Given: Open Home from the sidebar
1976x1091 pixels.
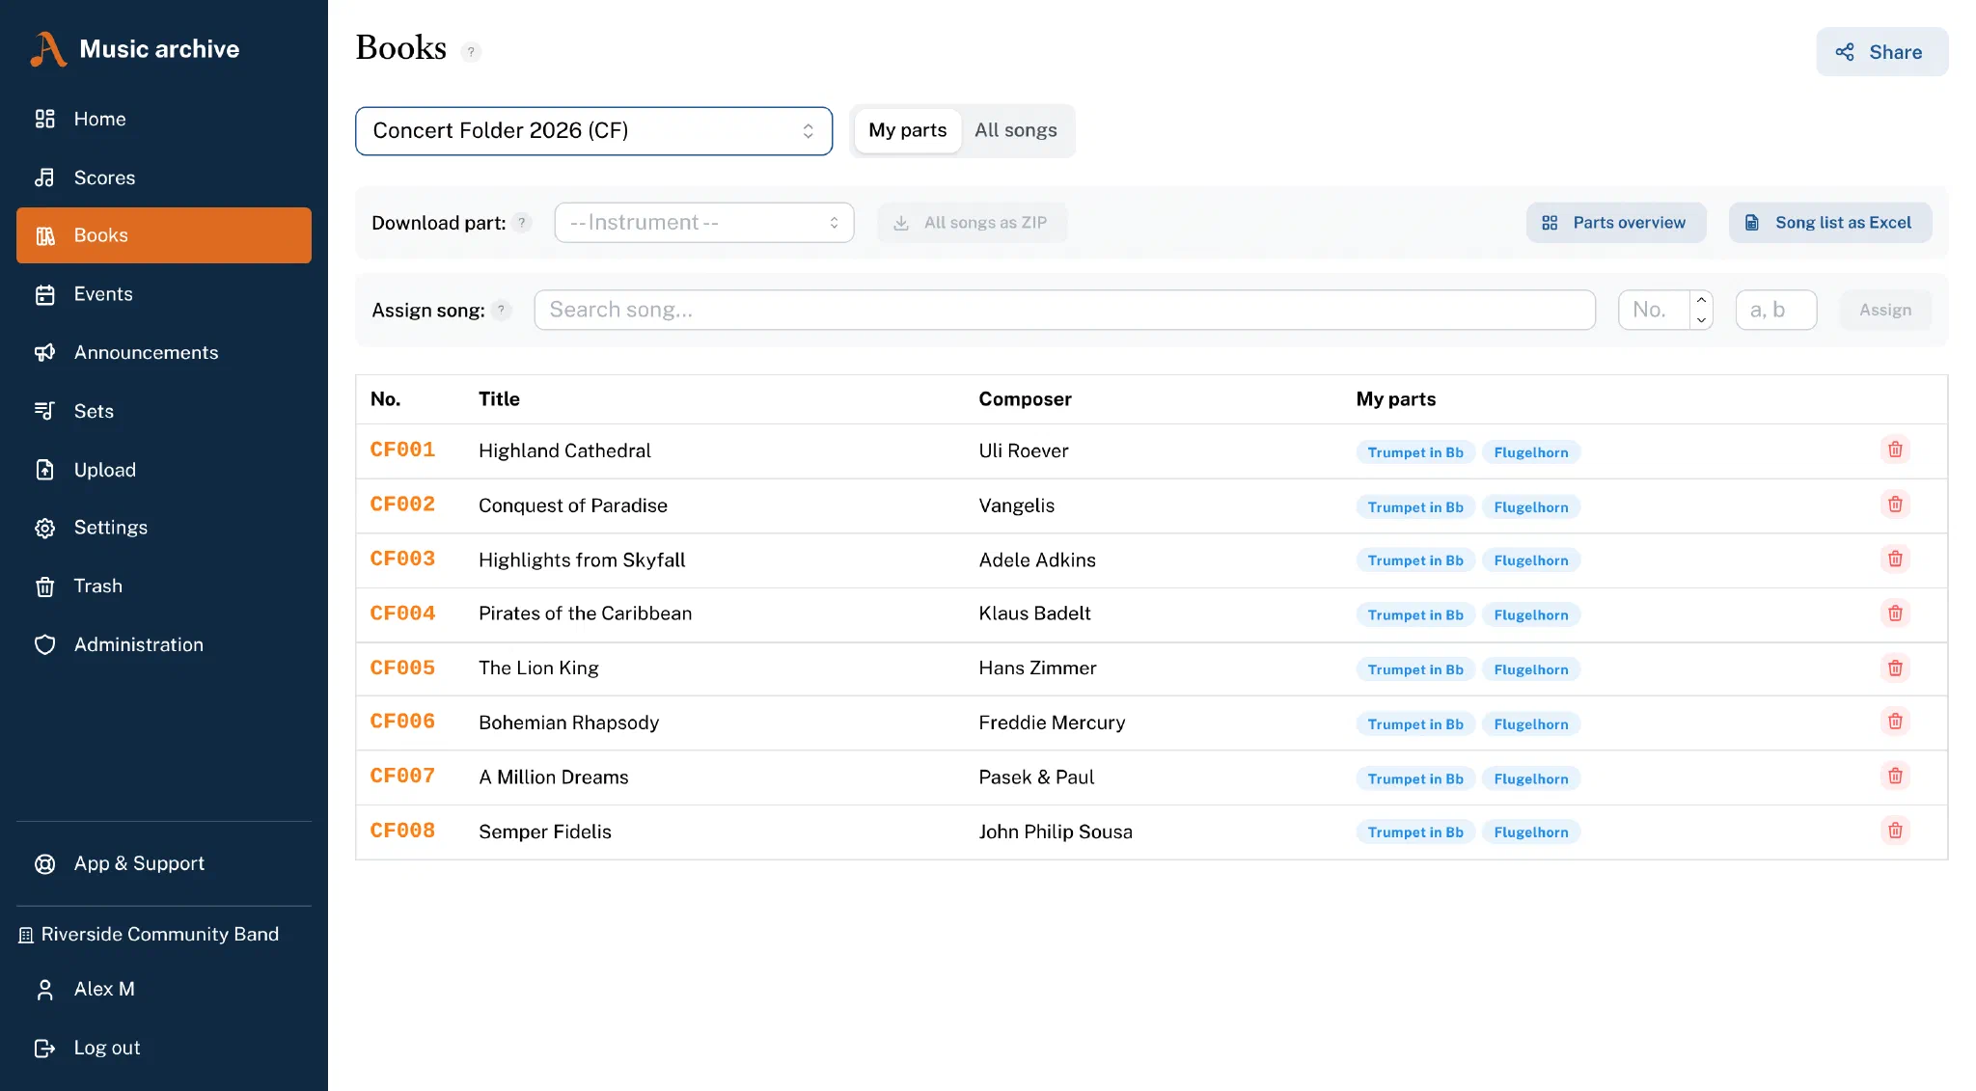Looking at the screenshot, I should (x=163, y=119).
